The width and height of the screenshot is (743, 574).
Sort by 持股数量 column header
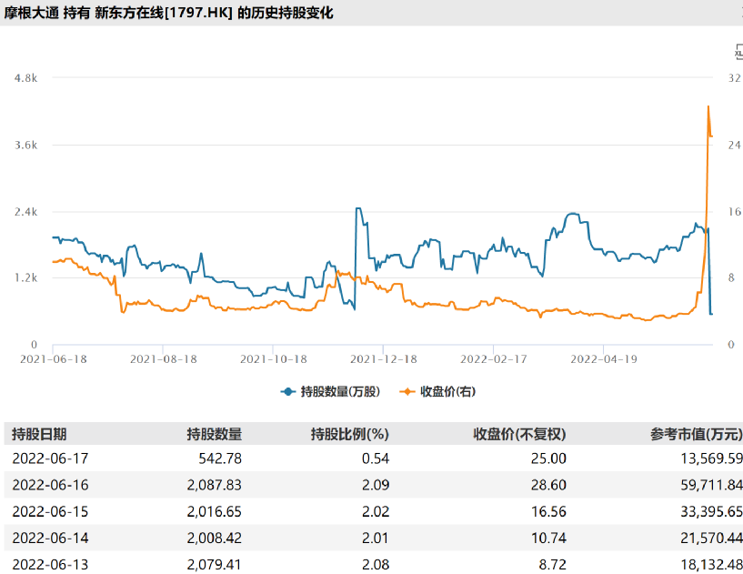(x=215, y=434)
